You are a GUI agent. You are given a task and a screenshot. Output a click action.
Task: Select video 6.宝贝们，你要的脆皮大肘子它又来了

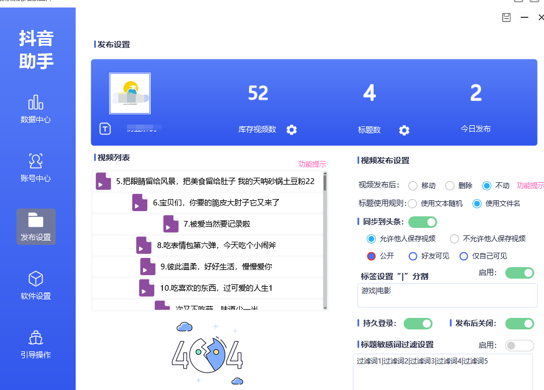[216, 202]
